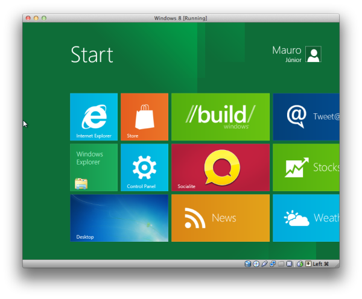Click the keyboard capture arrow indicator
Image resolution: width=362 pixels, height=299 pixels.
tap(308, 263)
